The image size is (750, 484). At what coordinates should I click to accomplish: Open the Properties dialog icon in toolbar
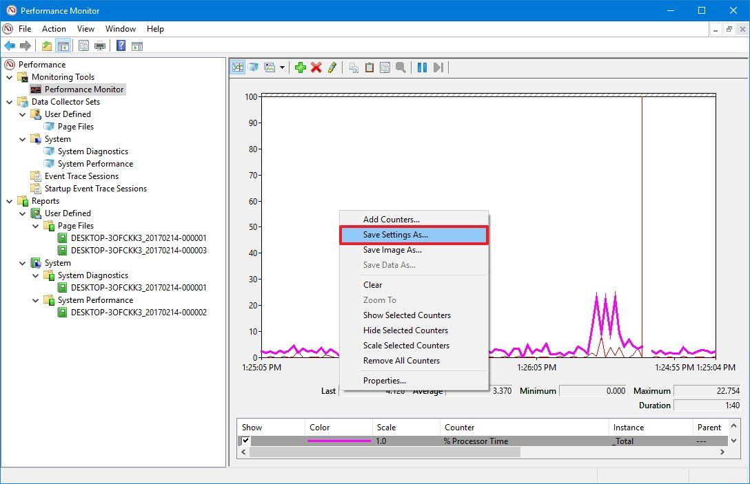click(x=385, y=67)
